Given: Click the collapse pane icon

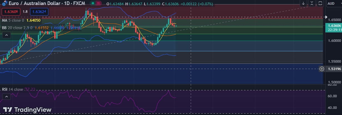Looking at the screenshot, I should click(x=312, y=4).
